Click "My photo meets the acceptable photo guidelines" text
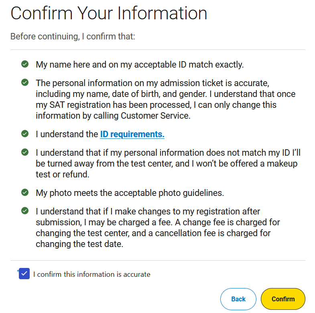 (x=130, y=193)
